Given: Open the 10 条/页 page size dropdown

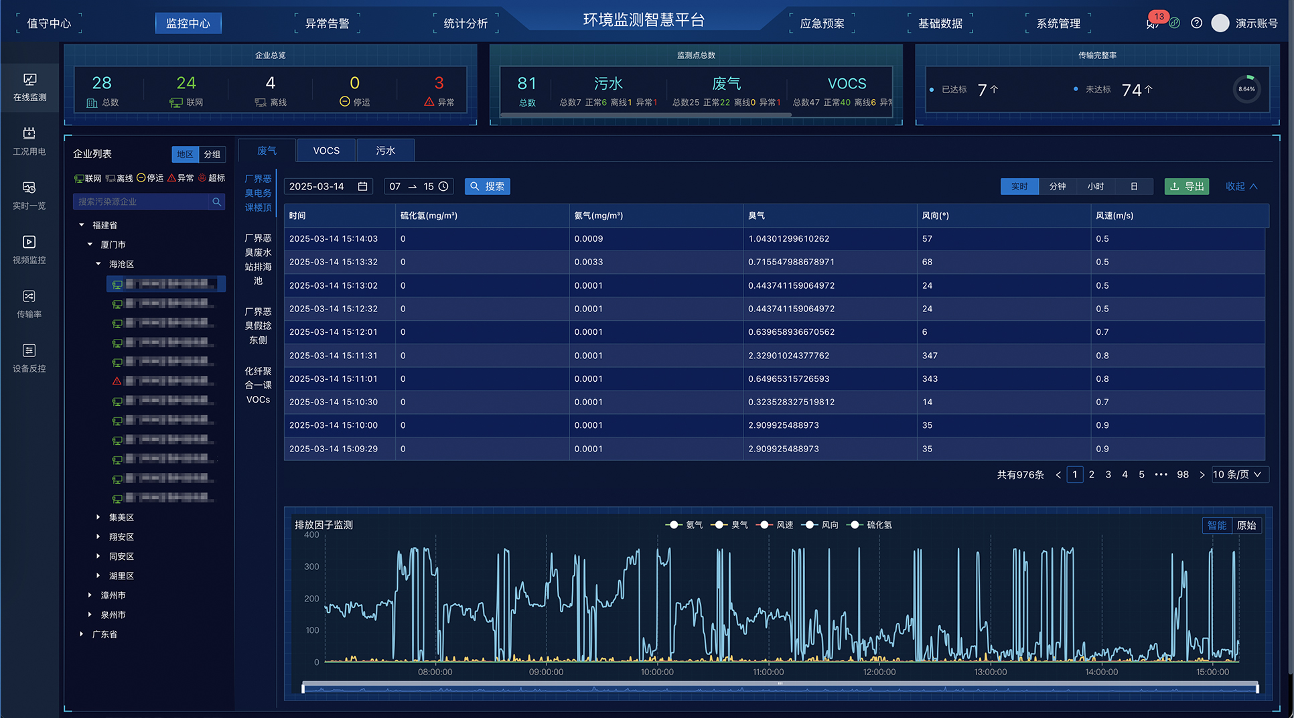Looking at the screenshot, I should tap(1238, 474).
